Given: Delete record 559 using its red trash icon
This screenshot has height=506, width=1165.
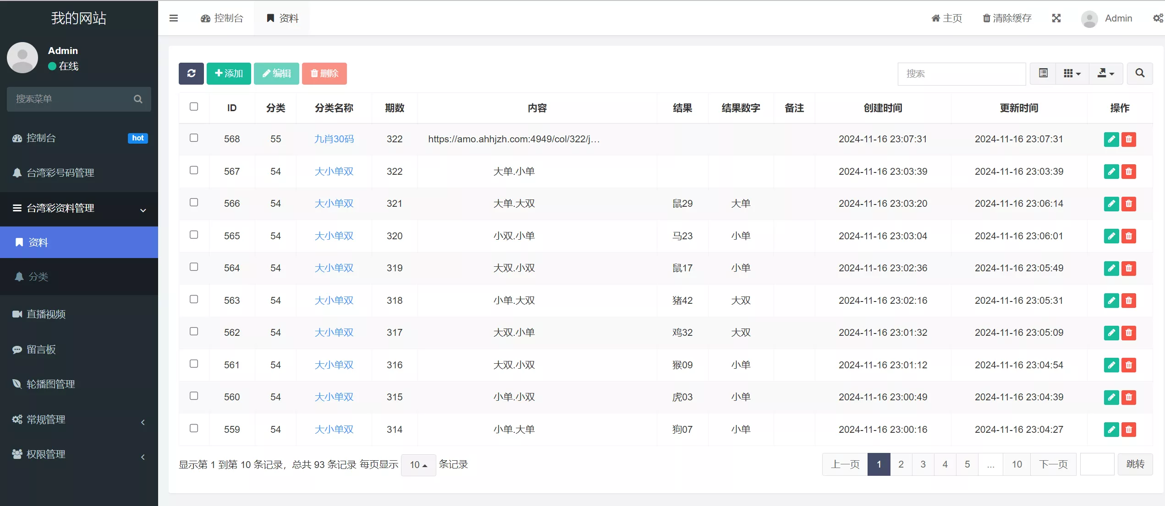Looking at the screenshot, I should (x=1129, y=430).
